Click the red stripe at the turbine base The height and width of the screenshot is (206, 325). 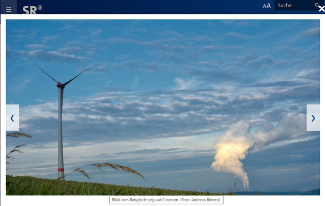coord(61,170)
